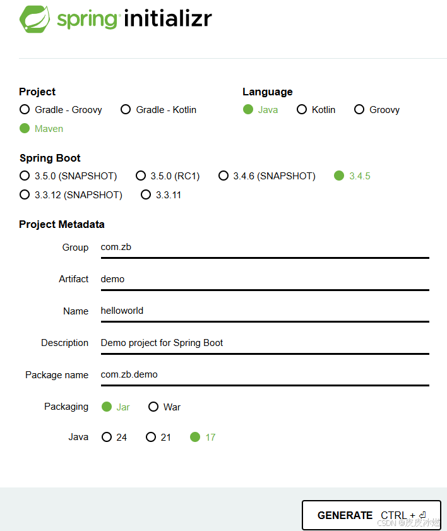
Task: Select Gradle - Kotlin project type
Action: click(126, 109)
